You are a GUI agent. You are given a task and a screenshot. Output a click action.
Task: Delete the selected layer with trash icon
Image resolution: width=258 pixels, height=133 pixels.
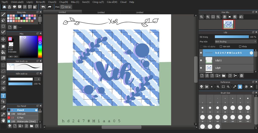click(241, 76)
